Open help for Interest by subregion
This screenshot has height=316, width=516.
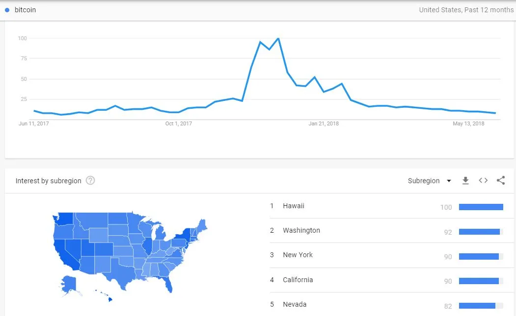pyautogui.click(x=90, y=180)
